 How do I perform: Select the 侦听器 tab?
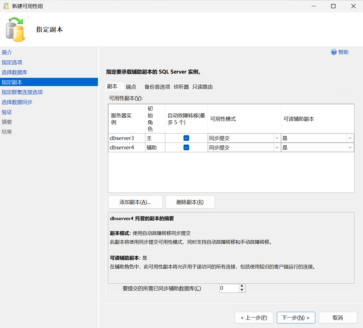click(x=181, y=87)
